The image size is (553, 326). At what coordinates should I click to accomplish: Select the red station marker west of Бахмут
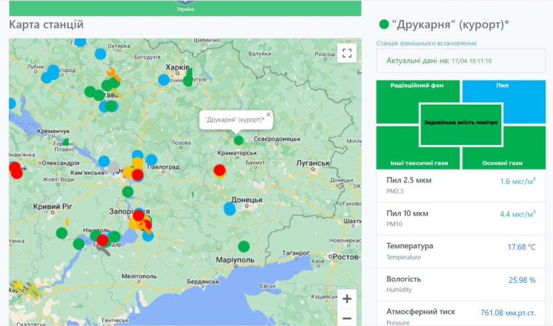click(x=219, y=170)
